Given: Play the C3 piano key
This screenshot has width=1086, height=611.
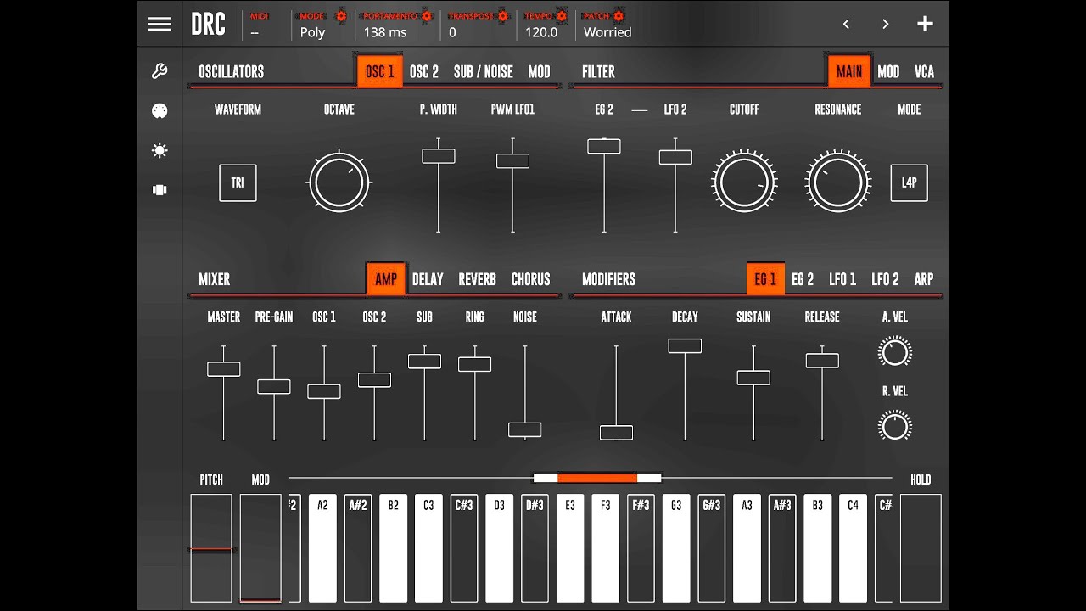Looking at the screenshot, I should point(428,548).
